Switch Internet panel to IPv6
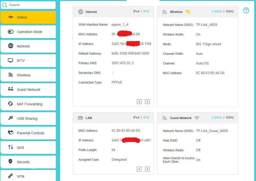 click(146, 11)
